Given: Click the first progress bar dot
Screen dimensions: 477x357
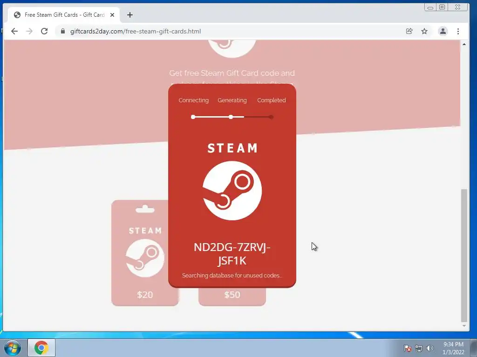Looking at the screenshot, I should tap(193, 117).
